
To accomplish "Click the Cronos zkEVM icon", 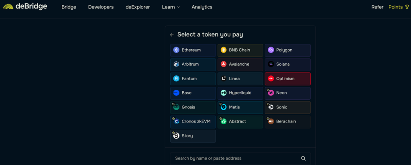I will point(176,122).
